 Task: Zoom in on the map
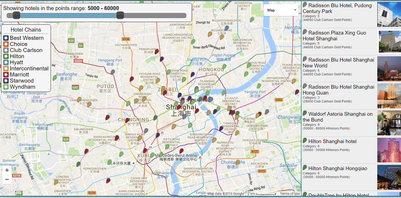[x=7, y=170]
